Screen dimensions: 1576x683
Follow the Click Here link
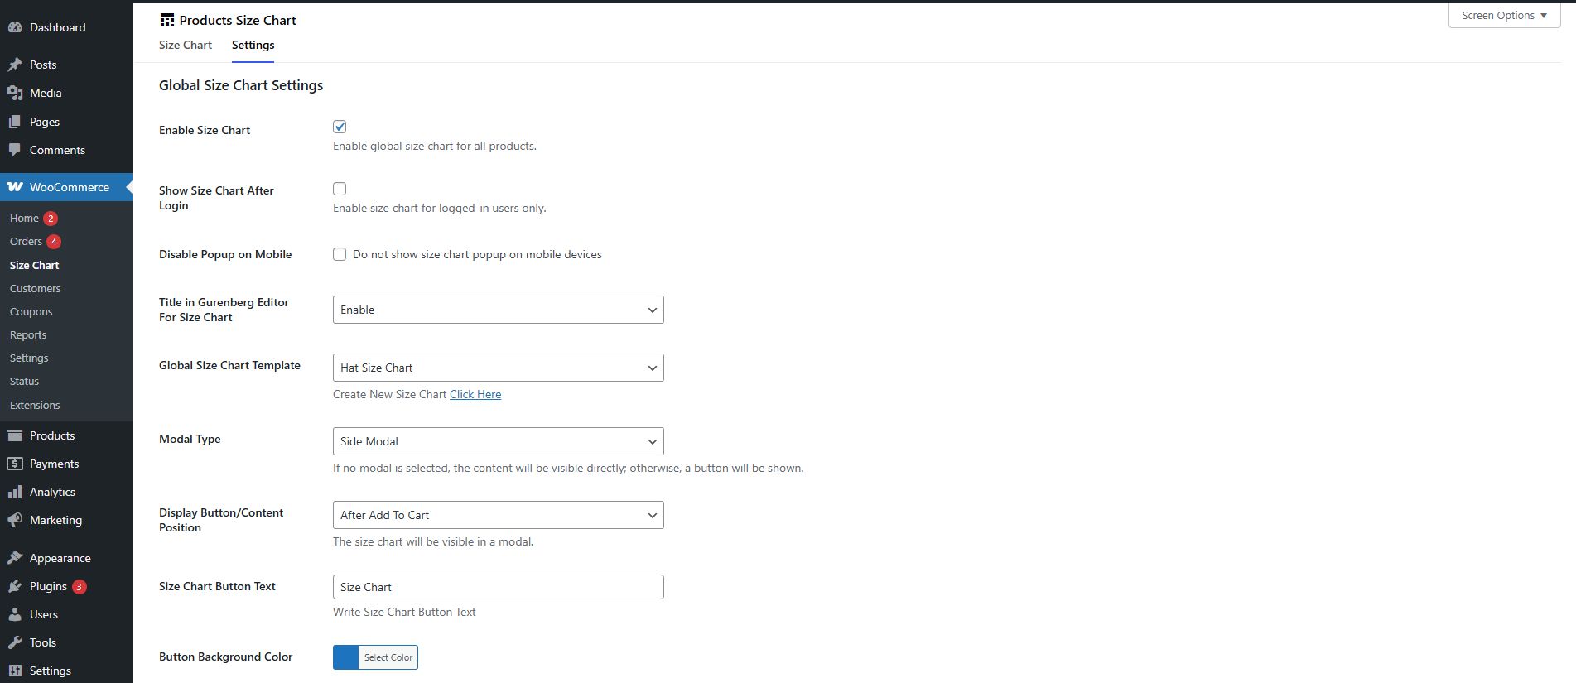click(475, 394)
